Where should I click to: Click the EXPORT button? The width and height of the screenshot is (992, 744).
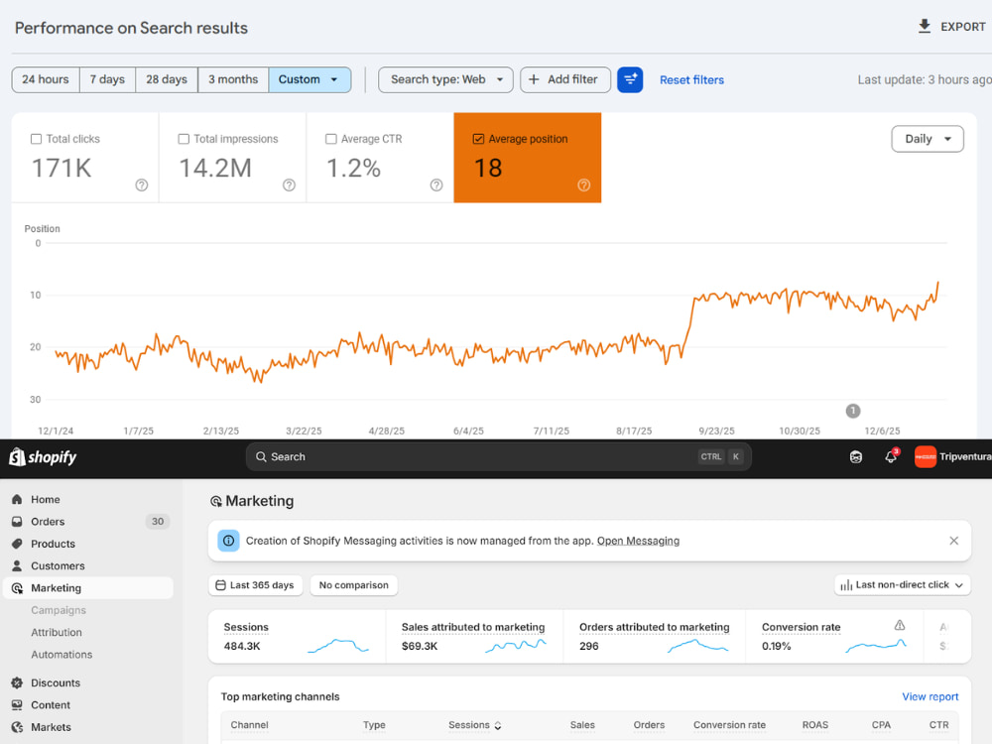point(951,27)
